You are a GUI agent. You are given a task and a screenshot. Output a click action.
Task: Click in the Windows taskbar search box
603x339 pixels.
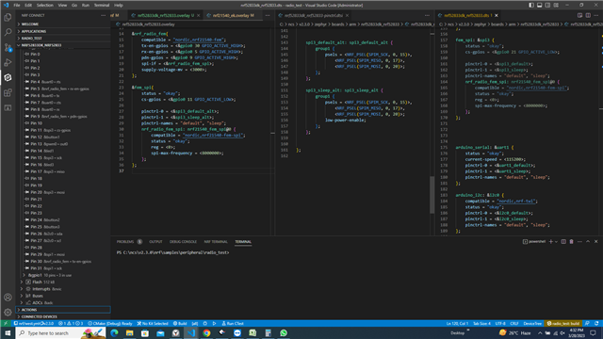[60, 332]
